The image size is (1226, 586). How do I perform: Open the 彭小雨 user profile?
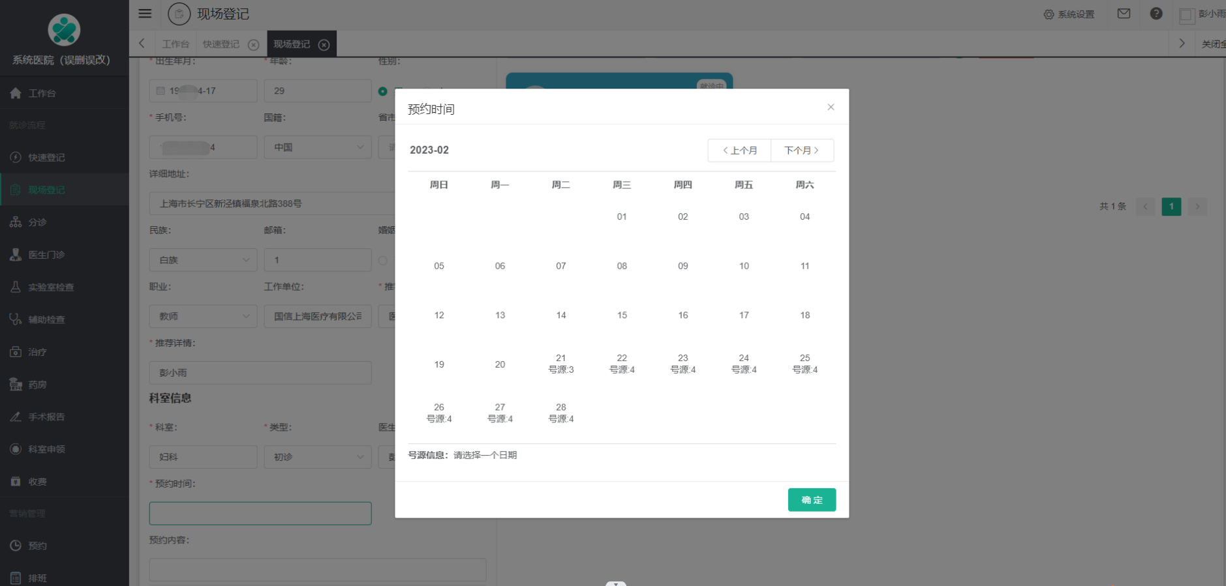[x=1203, y=14]
